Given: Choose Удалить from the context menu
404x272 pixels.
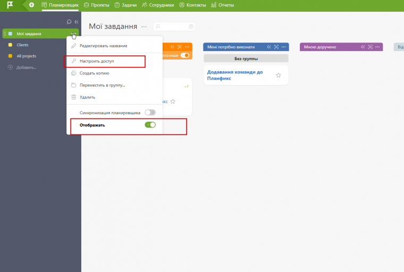Looking at the screenshot, I should click(115, 97).
